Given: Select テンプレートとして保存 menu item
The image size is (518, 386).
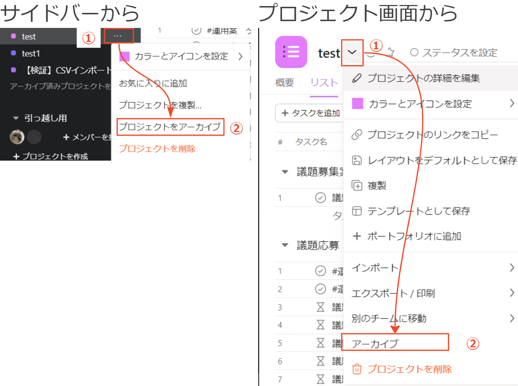Looking at the screenshot, I should pos(431,211).
